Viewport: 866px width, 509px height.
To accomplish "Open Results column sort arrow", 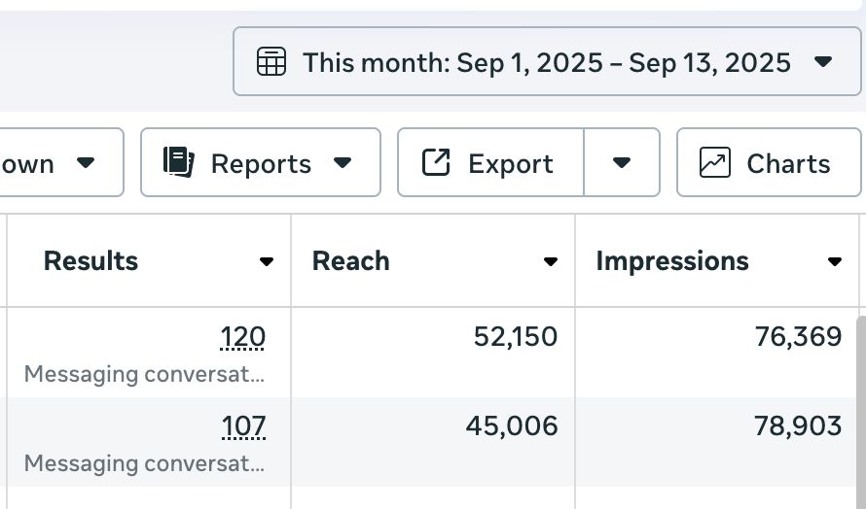I will coord(267,262).
